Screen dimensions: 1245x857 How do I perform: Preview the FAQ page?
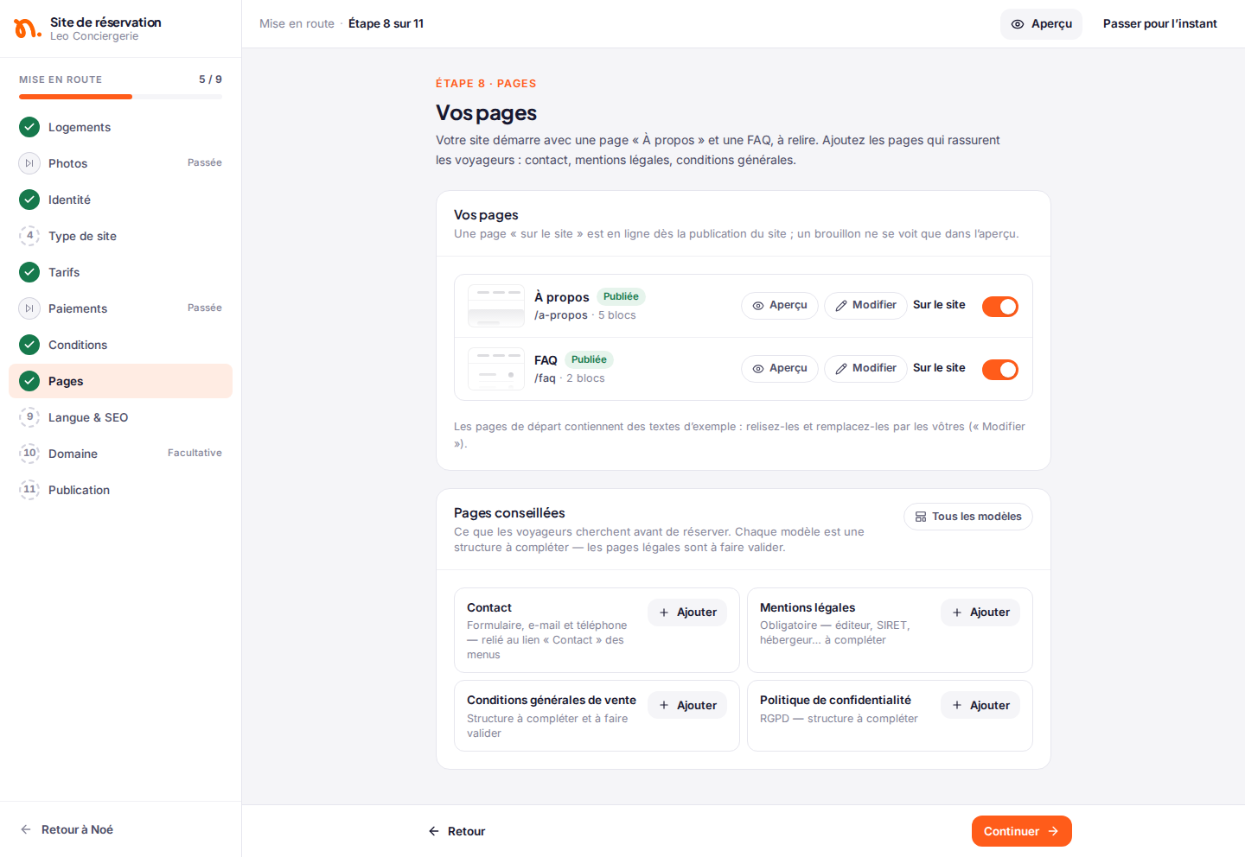780,369
